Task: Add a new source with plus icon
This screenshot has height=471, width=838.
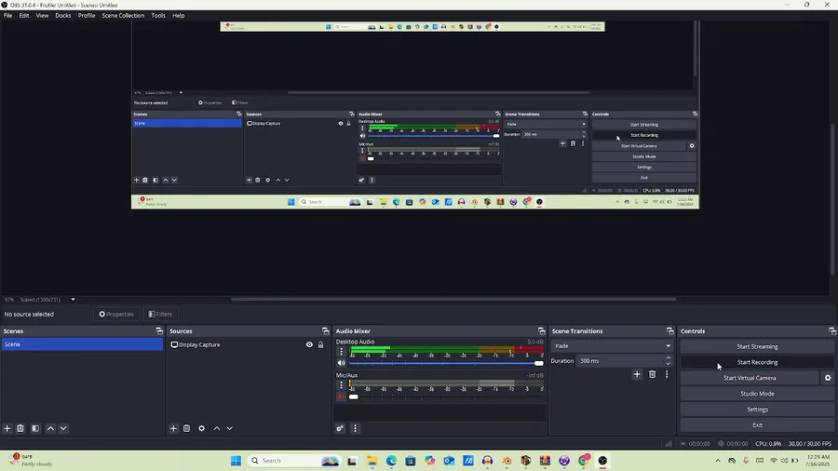Action: point(174,428)
